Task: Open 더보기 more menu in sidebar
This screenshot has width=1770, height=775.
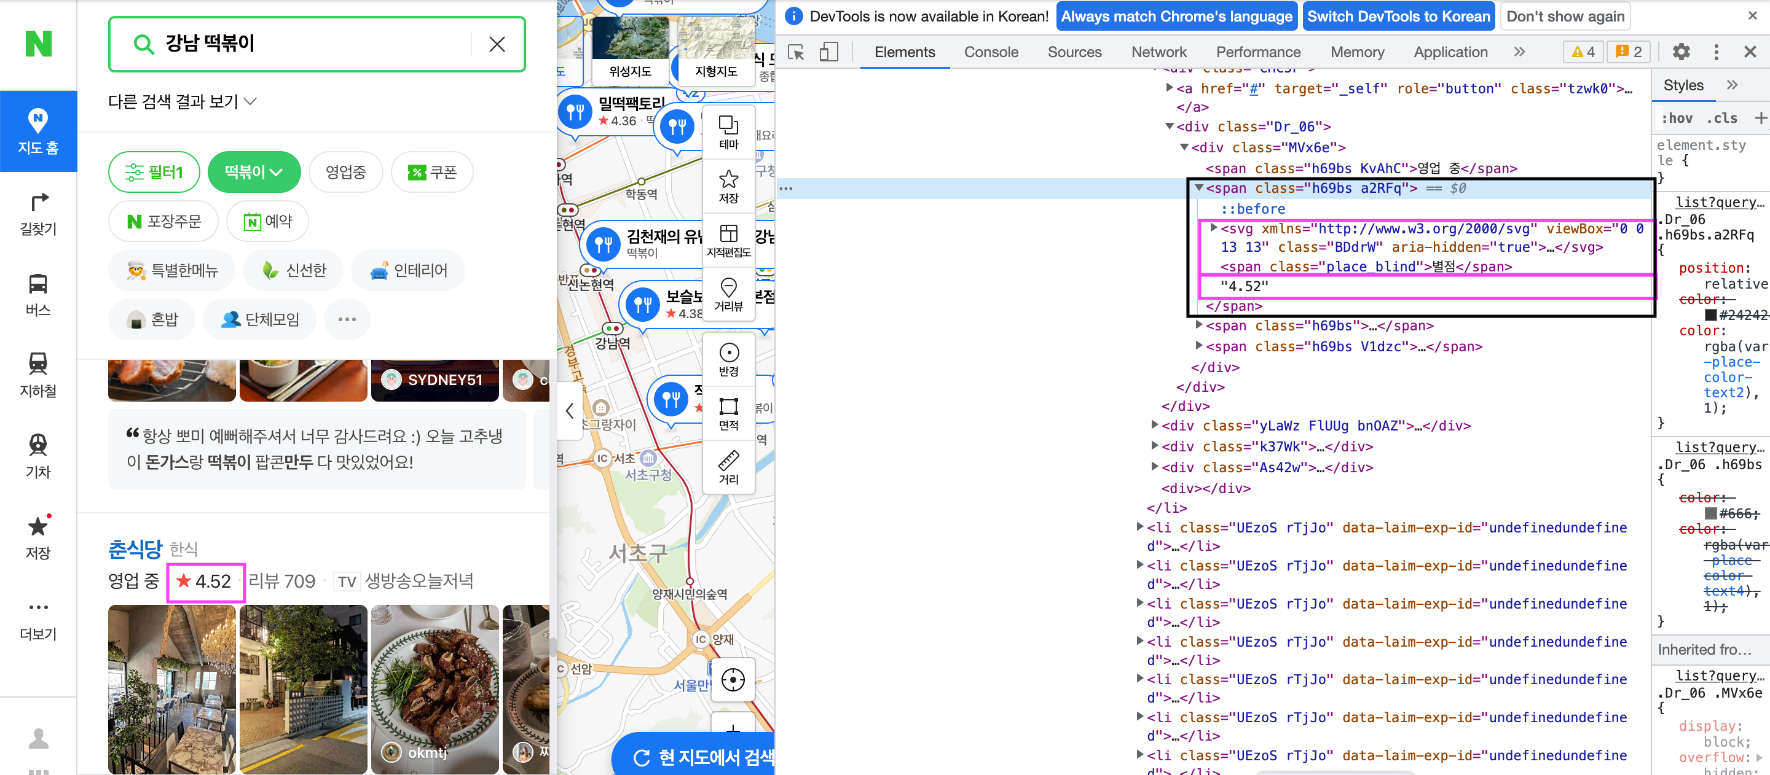Action: point(39,619)
